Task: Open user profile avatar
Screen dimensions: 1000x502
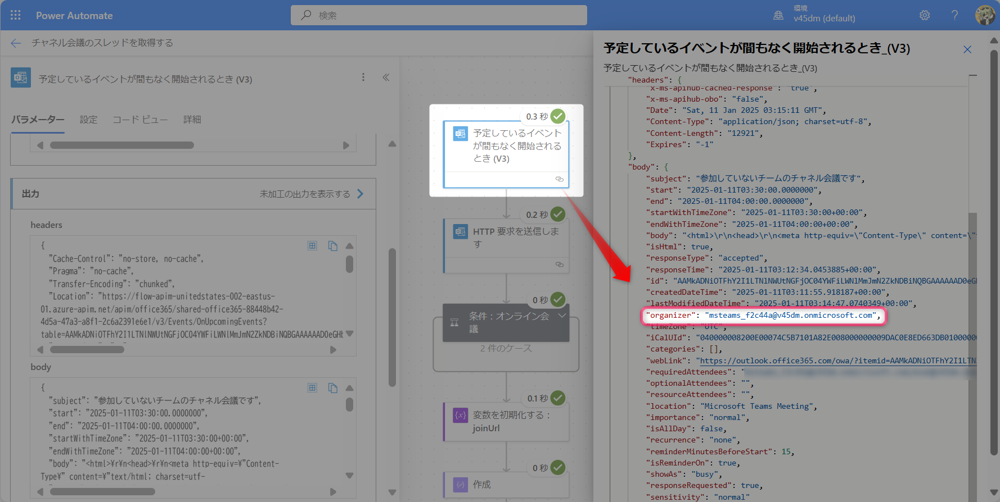Action: point(985,15)
